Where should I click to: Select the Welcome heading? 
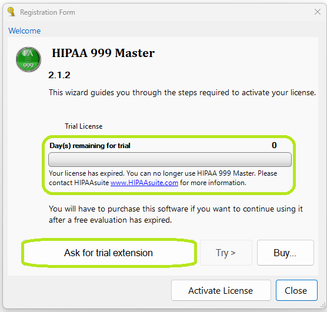pyautogui.click(x=24, y=31)
